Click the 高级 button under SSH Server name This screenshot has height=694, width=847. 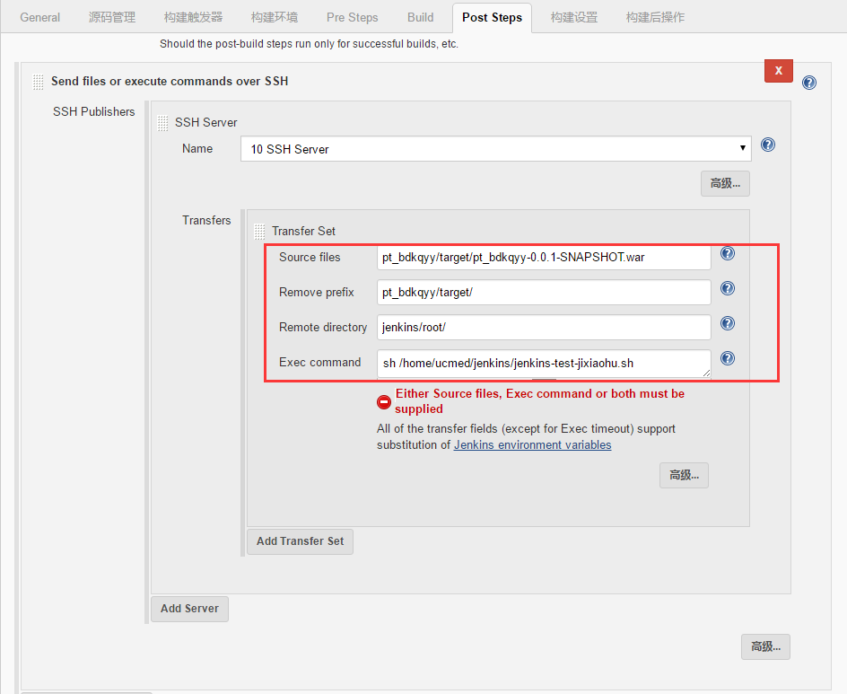click(x=725, y=184)
